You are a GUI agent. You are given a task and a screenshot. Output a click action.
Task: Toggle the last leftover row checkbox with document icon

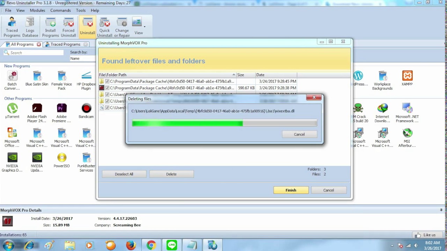coord(107,108)
